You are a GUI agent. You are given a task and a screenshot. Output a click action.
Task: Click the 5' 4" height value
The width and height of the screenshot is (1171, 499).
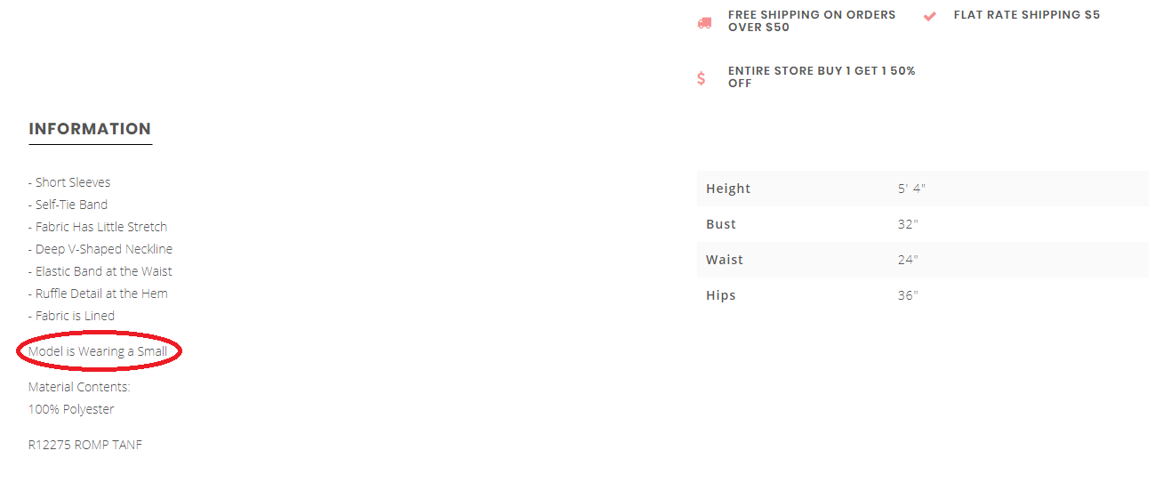point(911,189)
